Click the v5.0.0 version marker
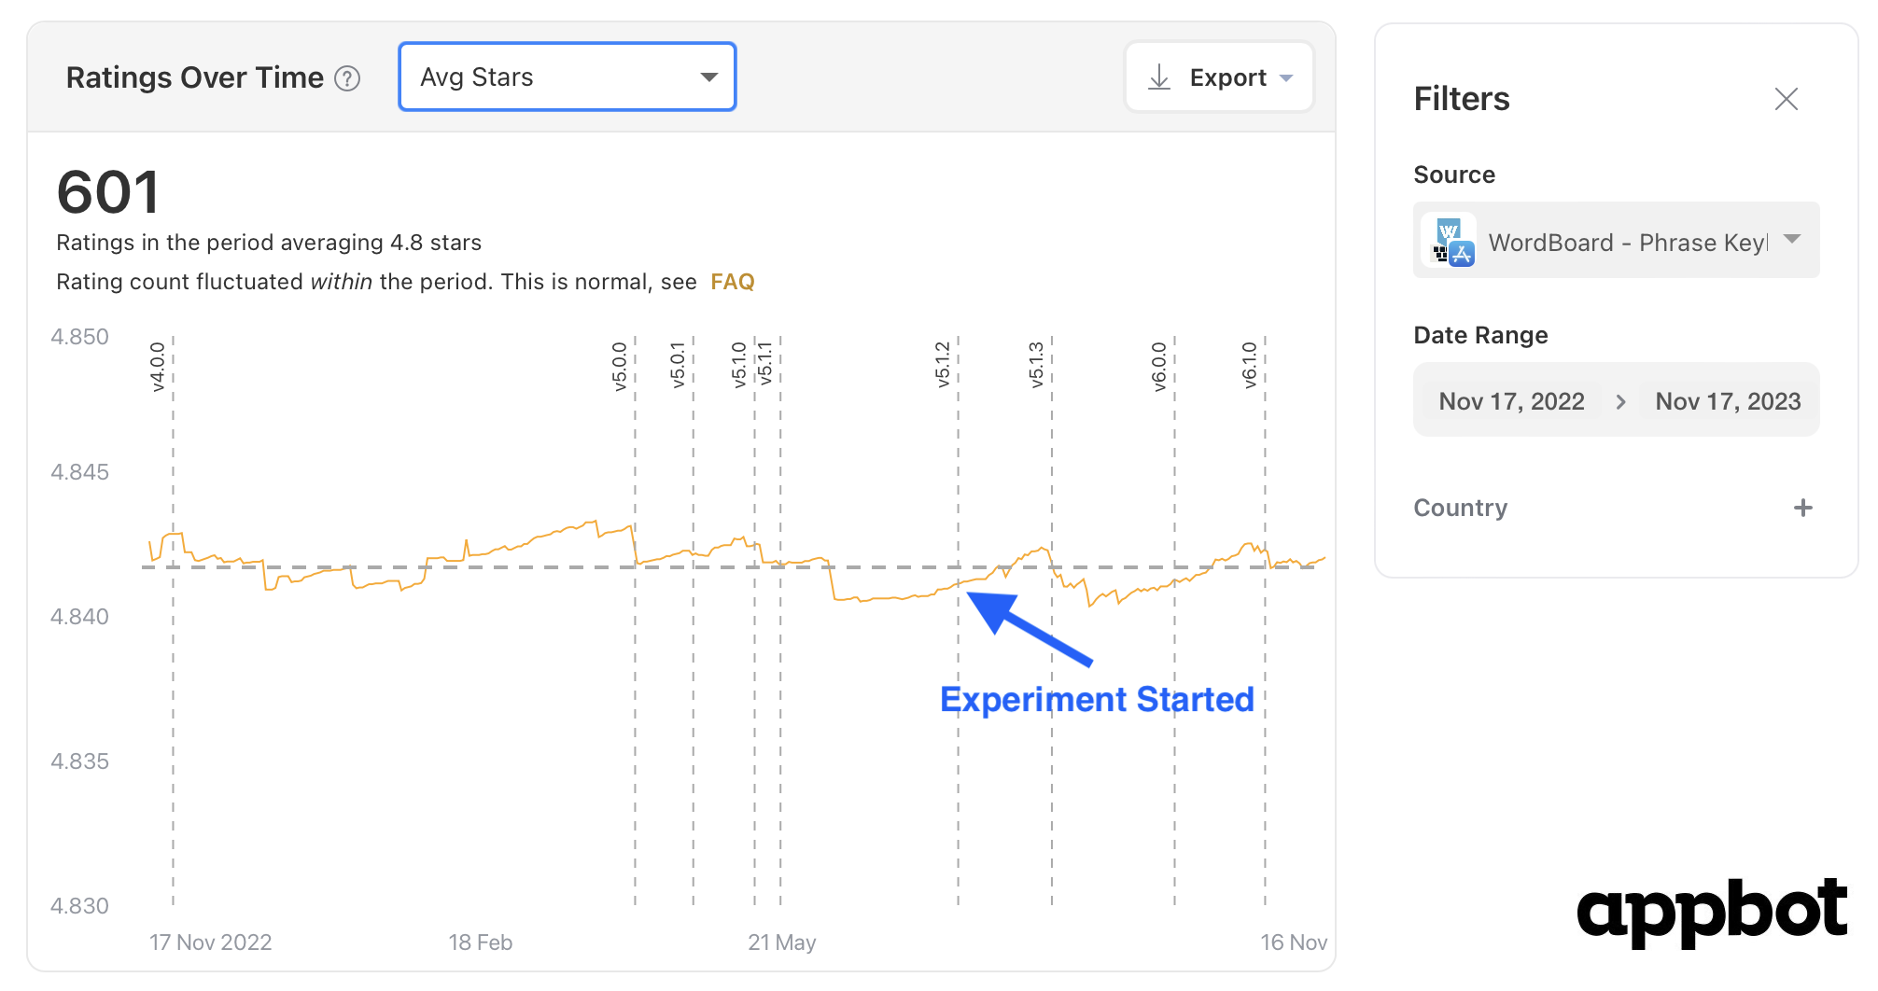The width and height of the screenshot is (1878, 991). coord(620,367)
